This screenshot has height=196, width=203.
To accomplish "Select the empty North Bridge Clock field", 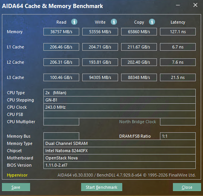I will 178,122.
